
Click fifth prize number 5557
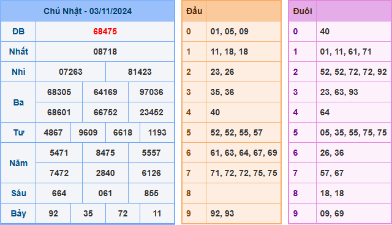(151, 153)
